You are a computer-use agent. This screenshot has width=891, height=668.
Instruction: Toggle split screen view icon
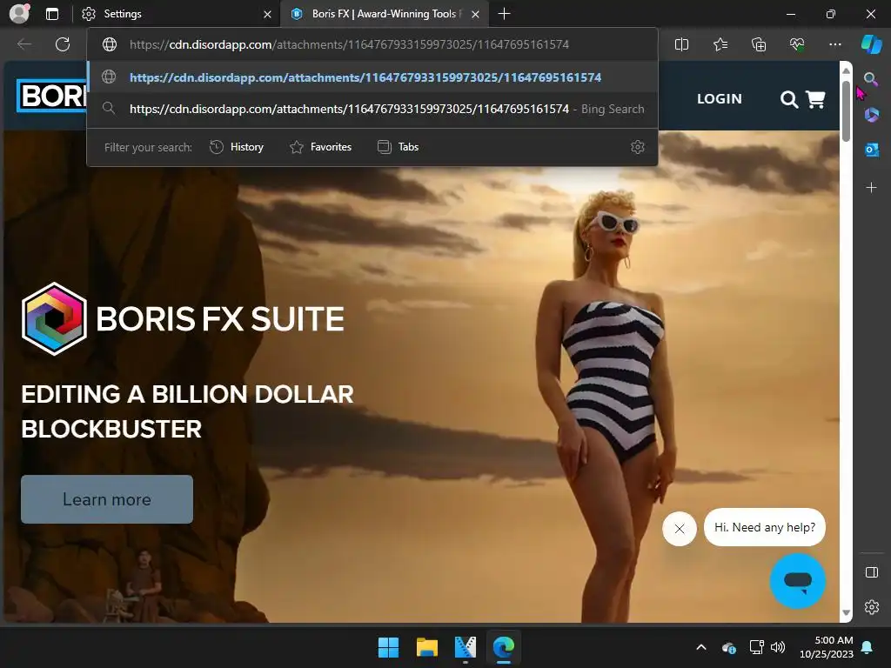coord(681,44)
